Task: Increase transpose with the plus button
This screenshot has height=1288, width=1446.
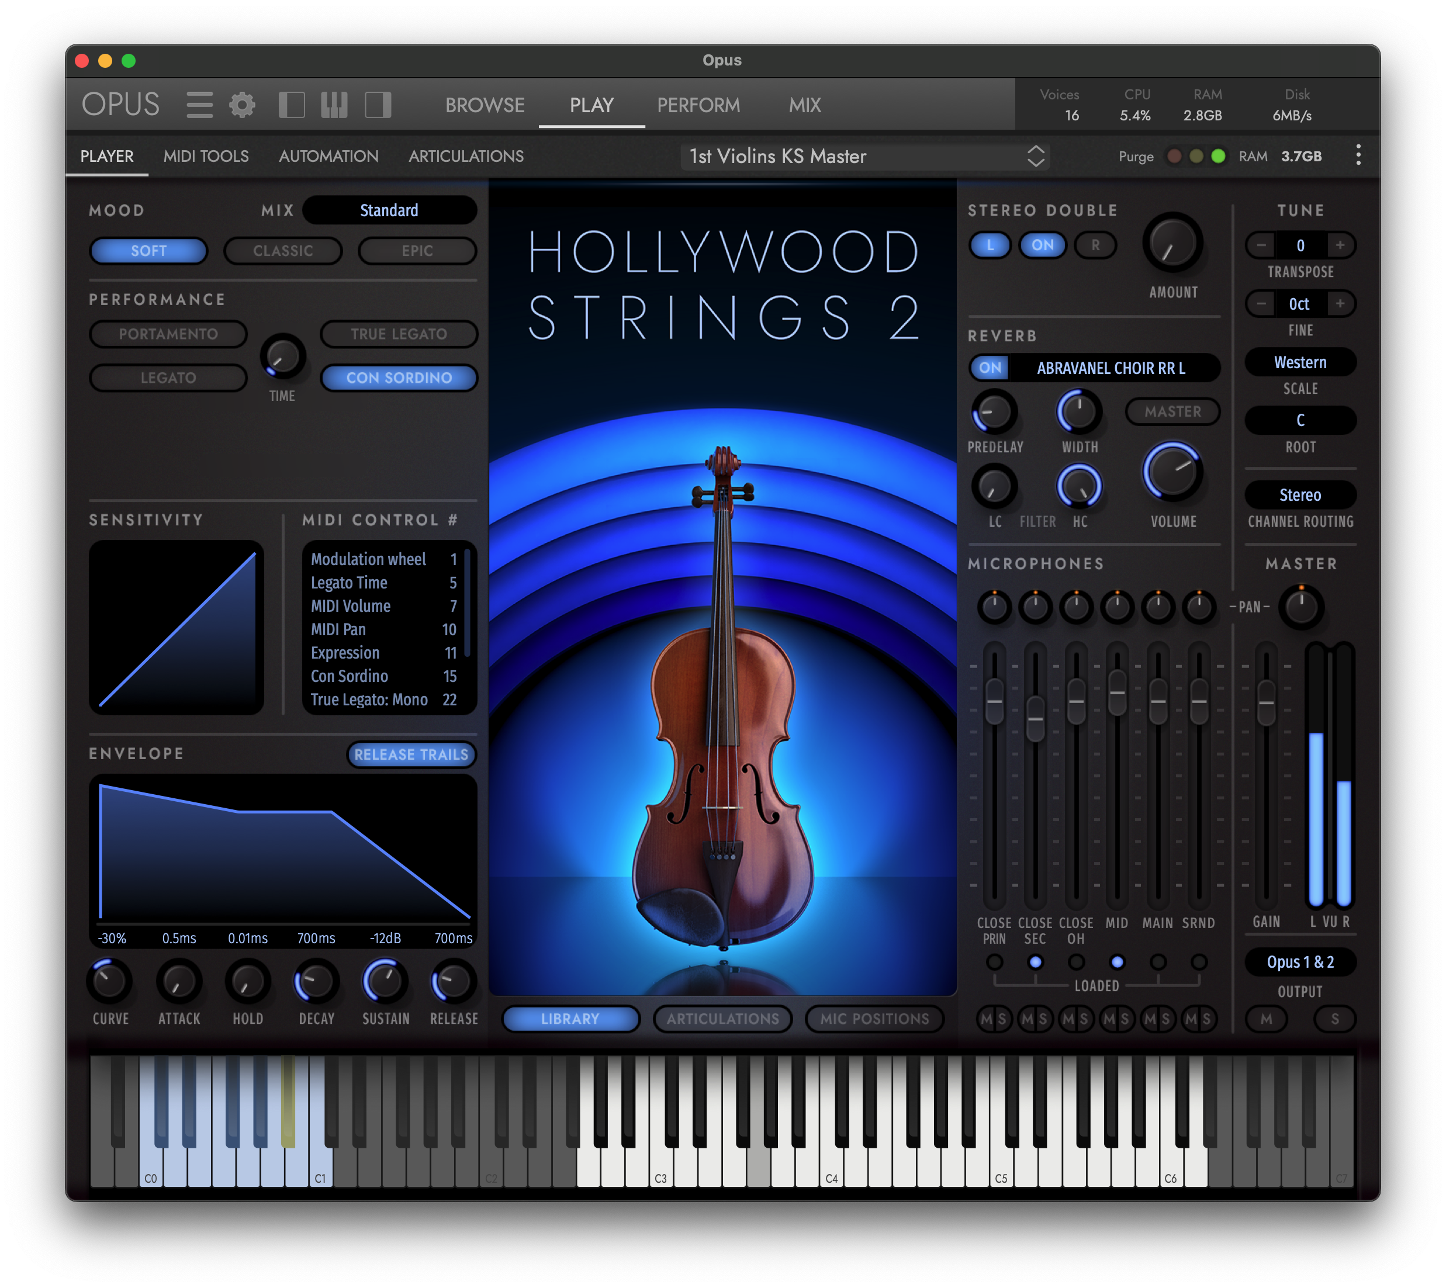Action: [x=1340, y=245]
